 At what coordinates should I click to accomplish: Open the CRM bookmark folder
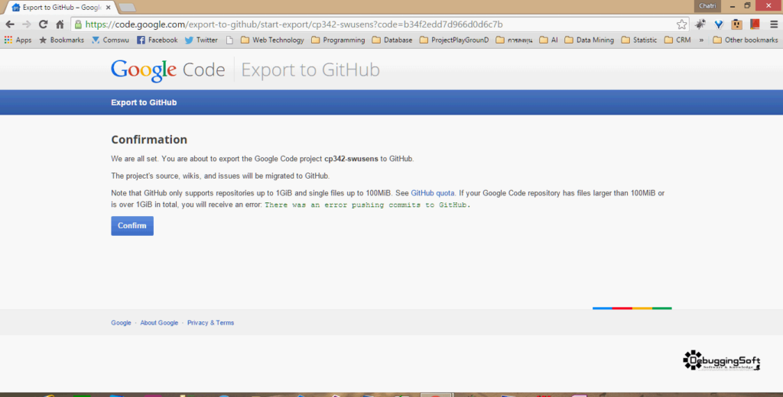coord(677,40)
